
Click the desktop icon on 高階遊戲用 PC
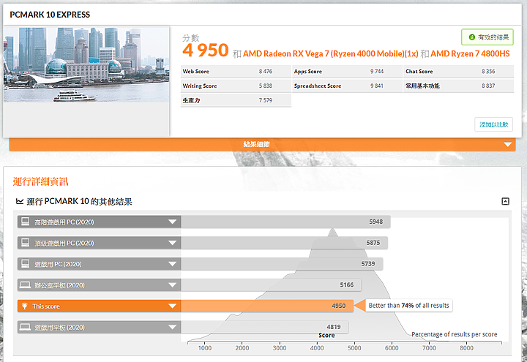click(x=25, y=222)
